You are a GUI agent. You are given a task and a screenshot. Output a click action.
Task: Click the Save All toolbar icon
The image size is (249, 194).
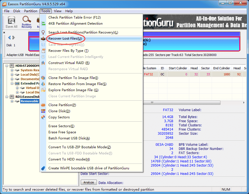[x=11, y=22]
